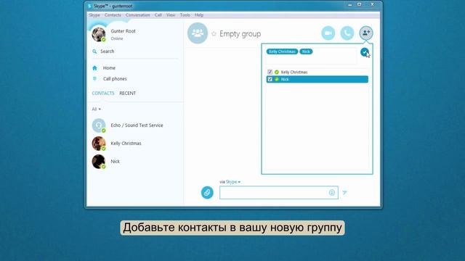Screen dimensions: 465x261
Task: Confirm adding selected contacts with checkmark
Action: [x=365, y=51]
